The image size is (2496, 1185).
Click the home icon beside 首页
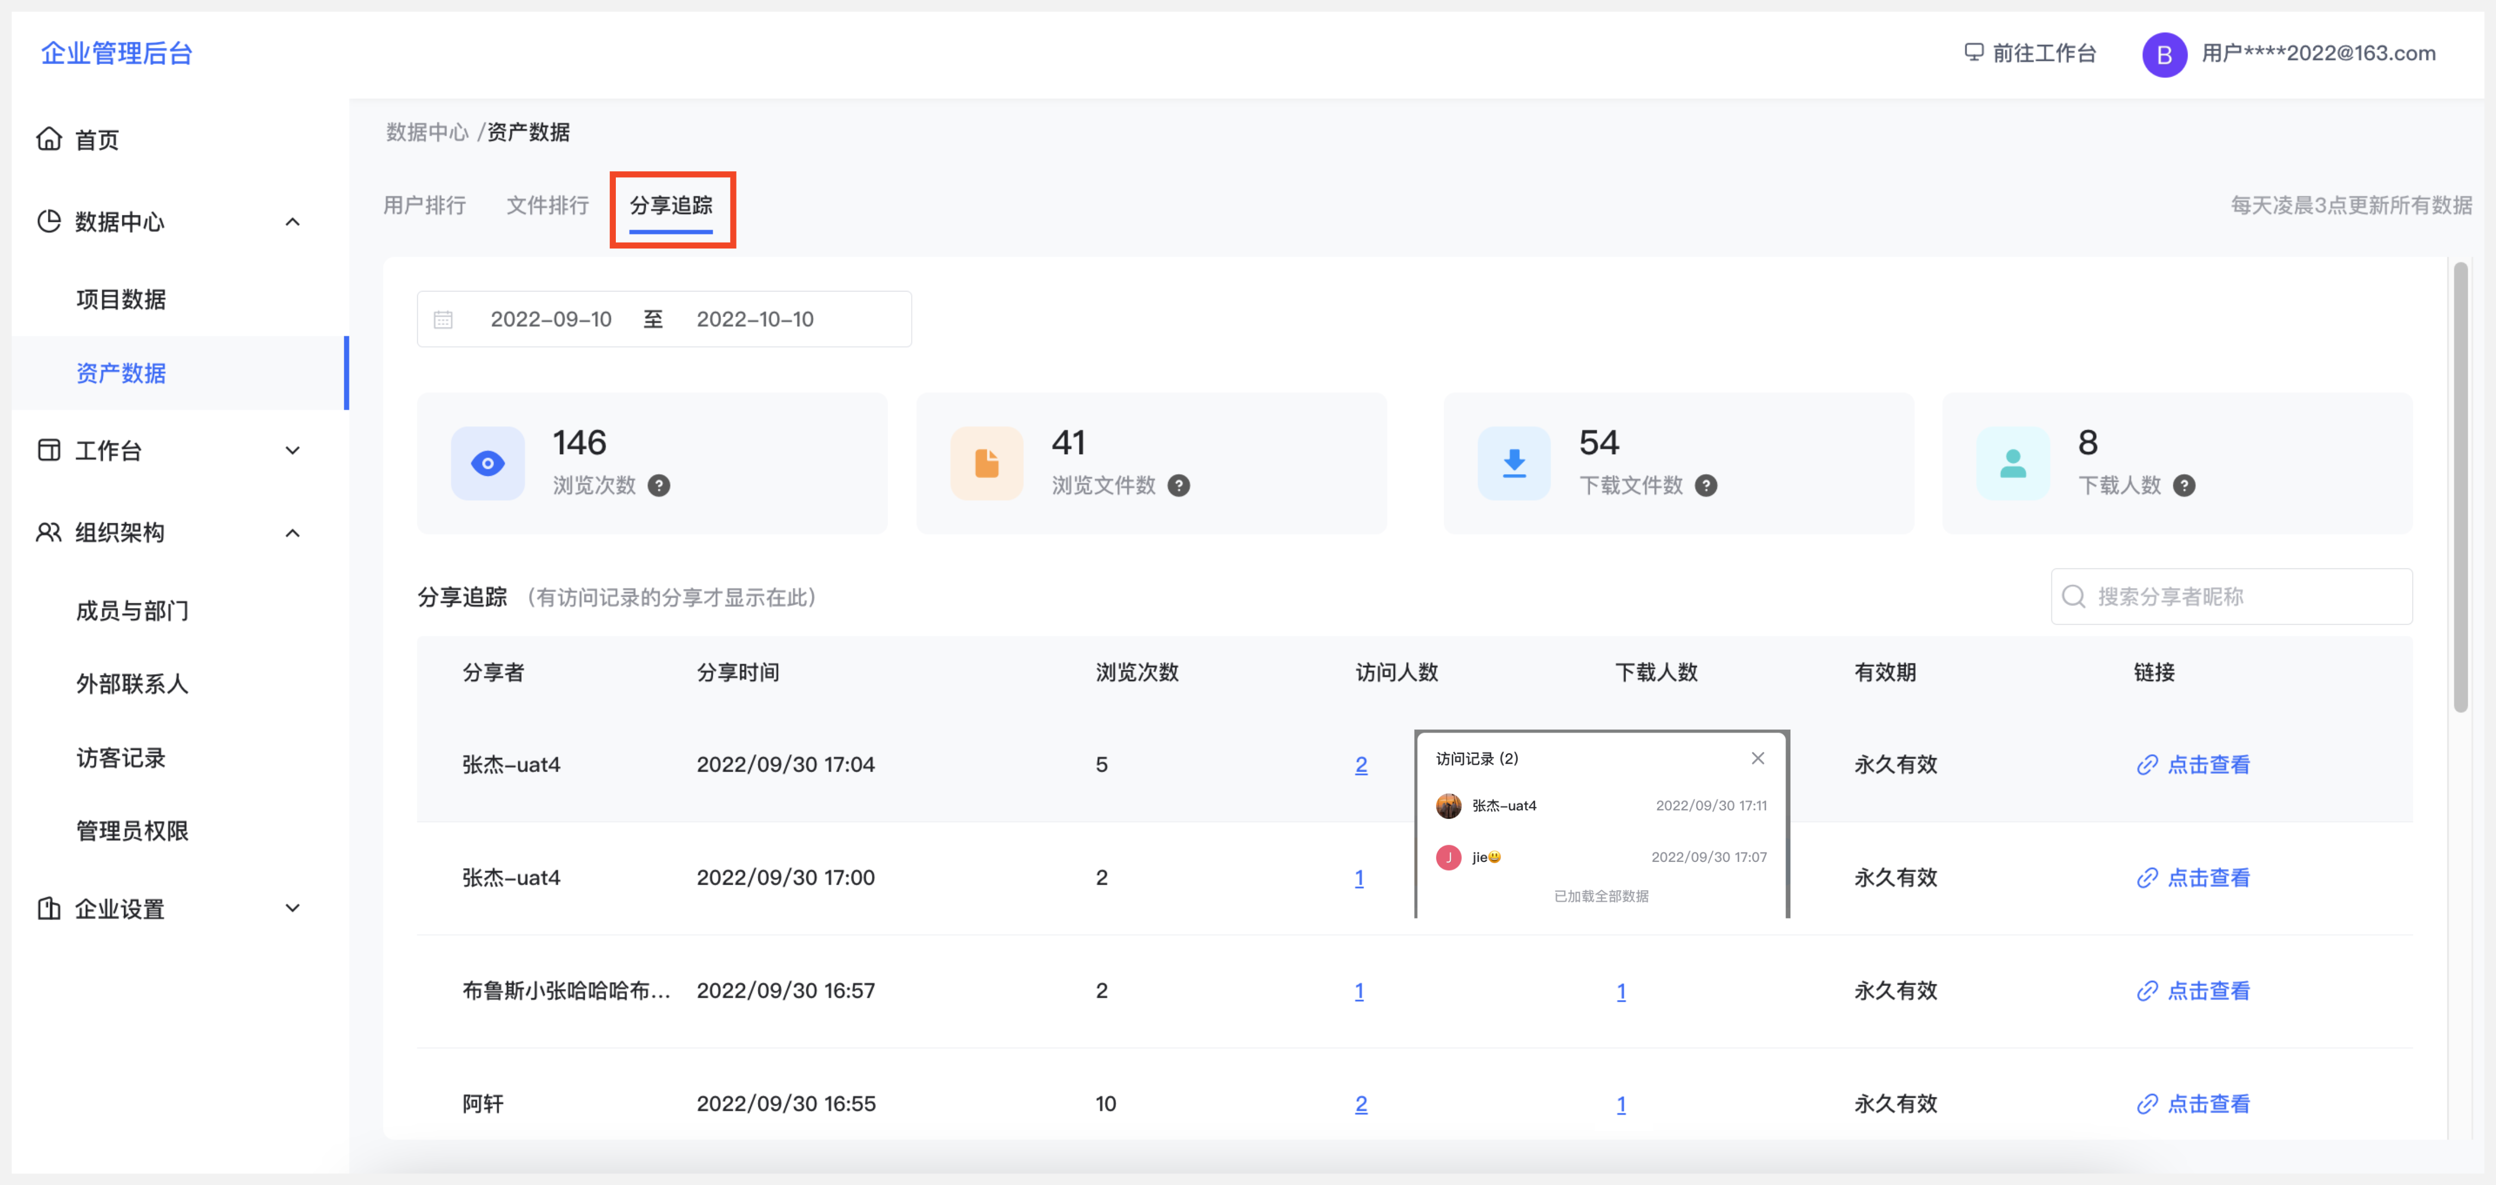click(50, 140)
